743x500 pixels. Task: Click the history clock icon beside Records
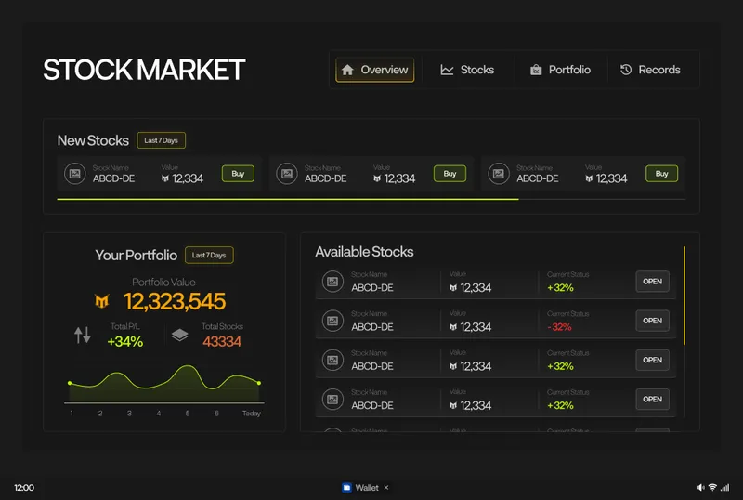coord(626,70)
